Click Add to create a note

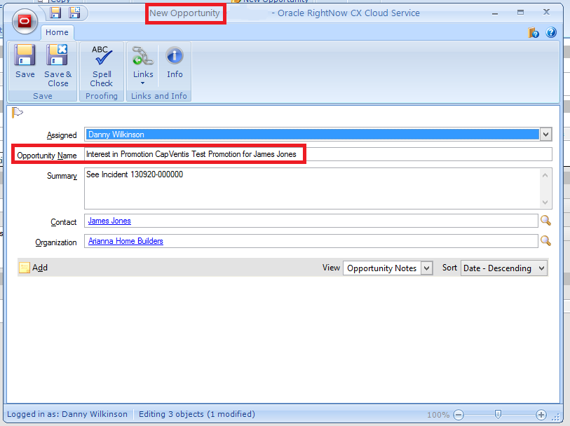click(34, 268)
